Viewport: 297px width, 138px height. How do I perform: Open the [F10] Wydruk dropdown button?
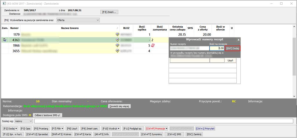point(111,128)
